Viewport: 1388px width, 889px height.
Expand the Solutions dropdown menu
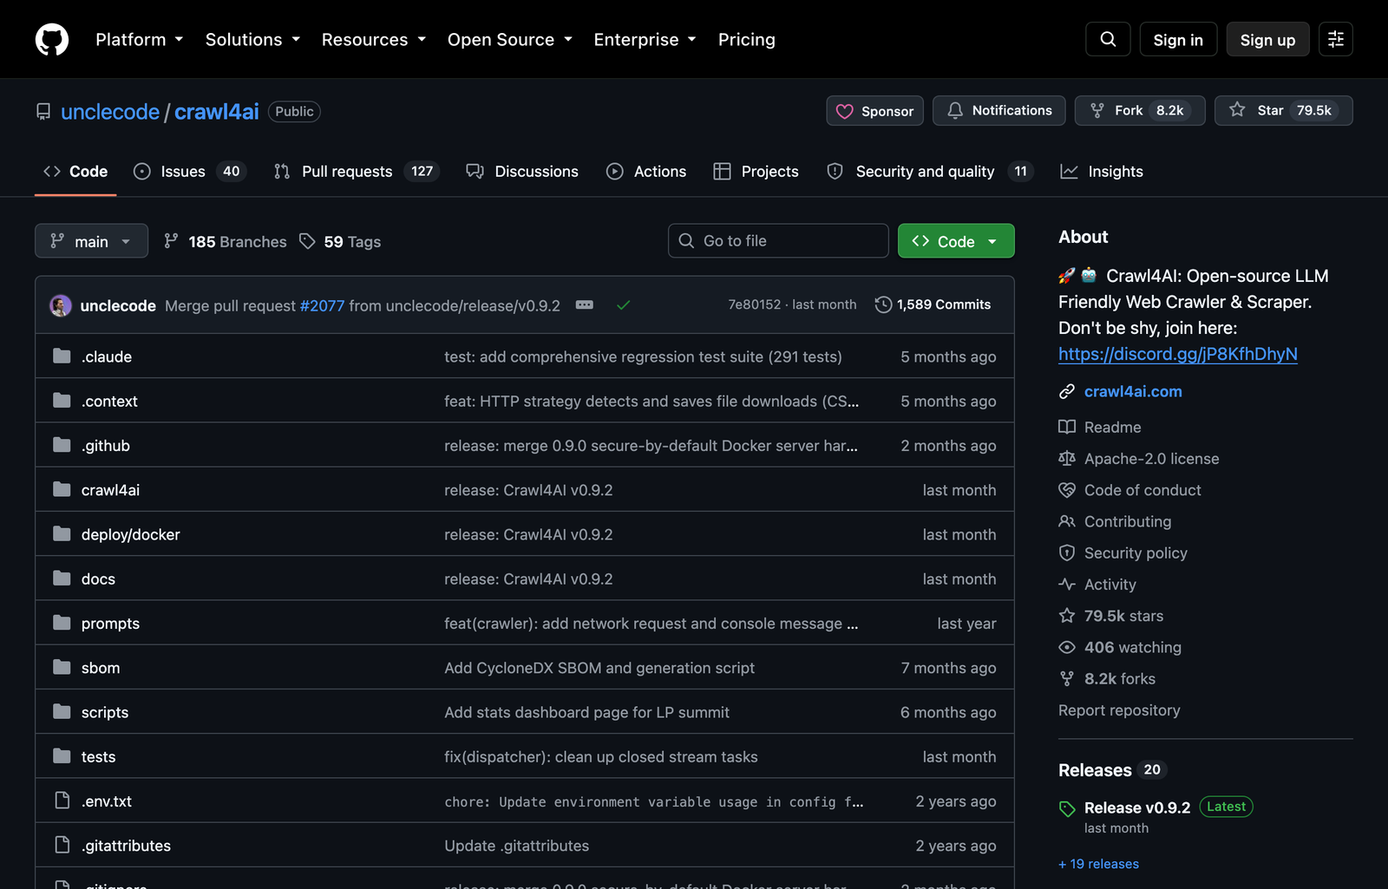[x=252, y=40]
